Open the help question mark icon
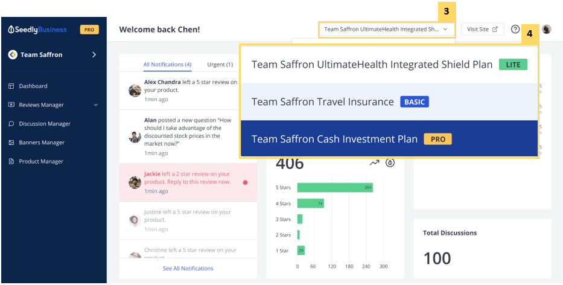 coord(515,29)
